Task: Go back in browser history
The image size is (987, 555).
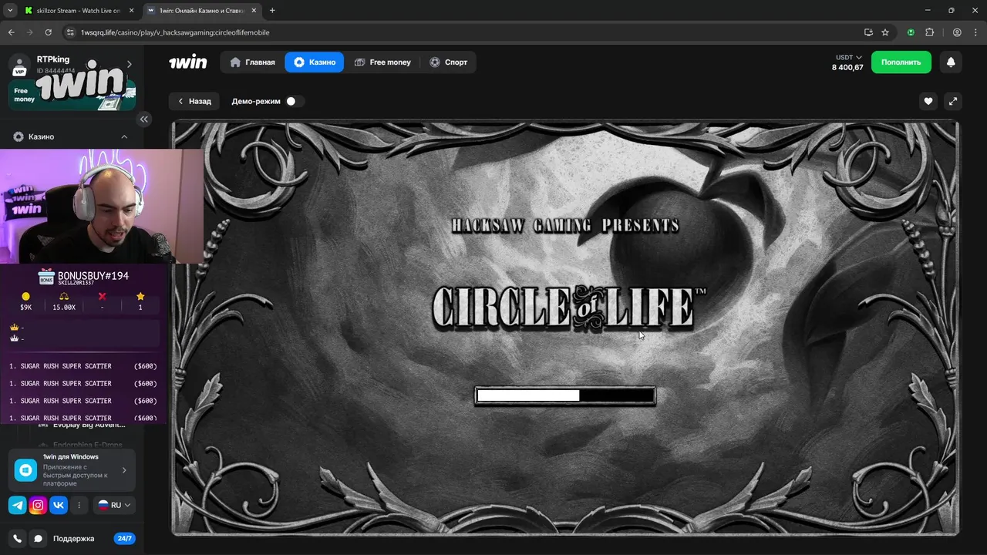Action: coord(11,32)
